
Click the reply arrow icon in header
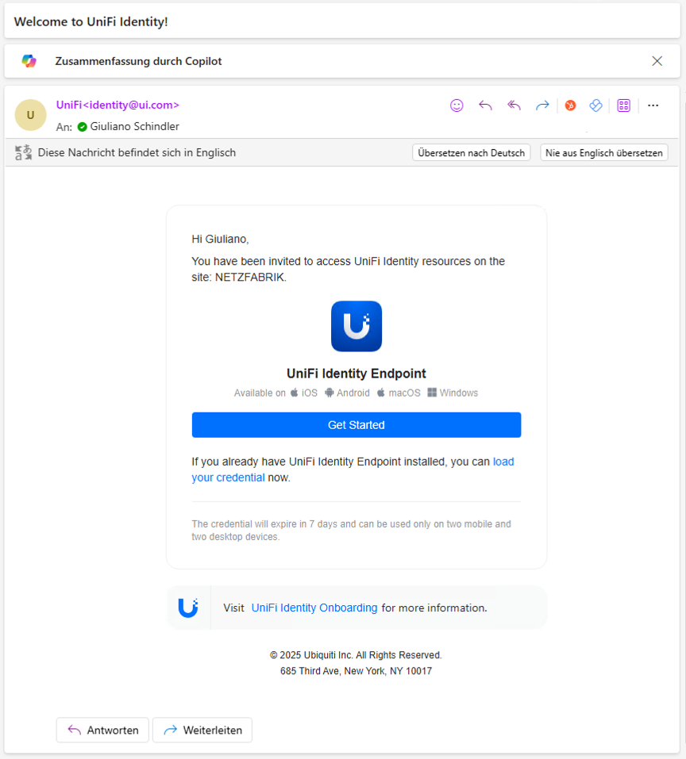485,105
